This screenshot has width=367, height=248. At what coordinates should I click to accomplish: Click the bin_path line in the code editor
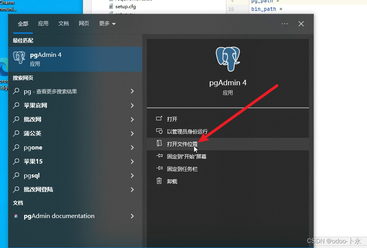(x=266, y=9)
